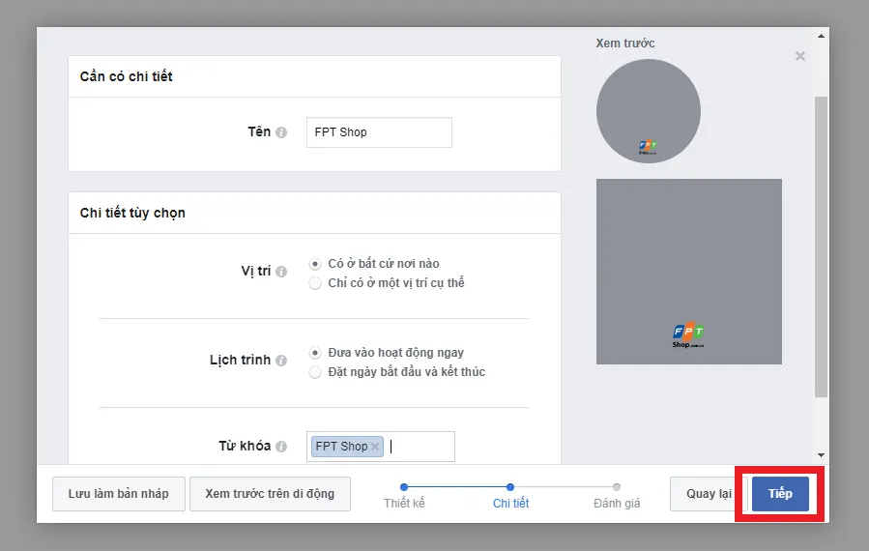This screenshot has width=869, height=551.
Task: Click the vertical scrollbar thumb
Action: pyautogui.click(x=821, y=246)
